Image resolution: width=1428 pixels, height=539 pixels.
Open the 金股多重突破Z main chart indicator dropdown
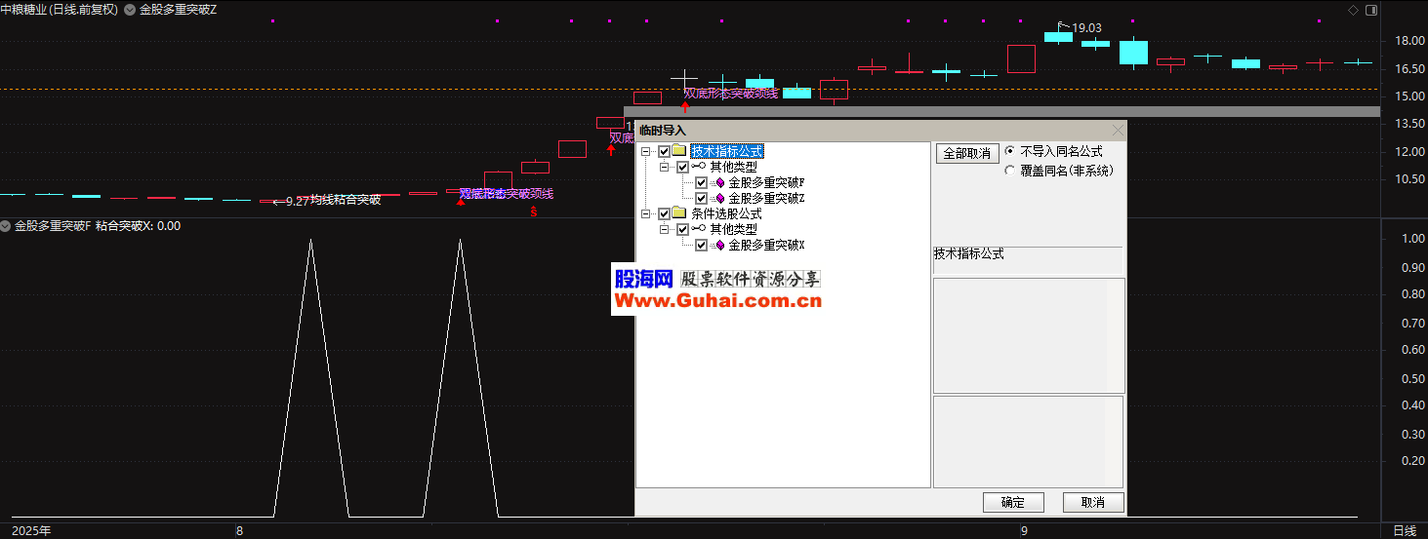130,10
